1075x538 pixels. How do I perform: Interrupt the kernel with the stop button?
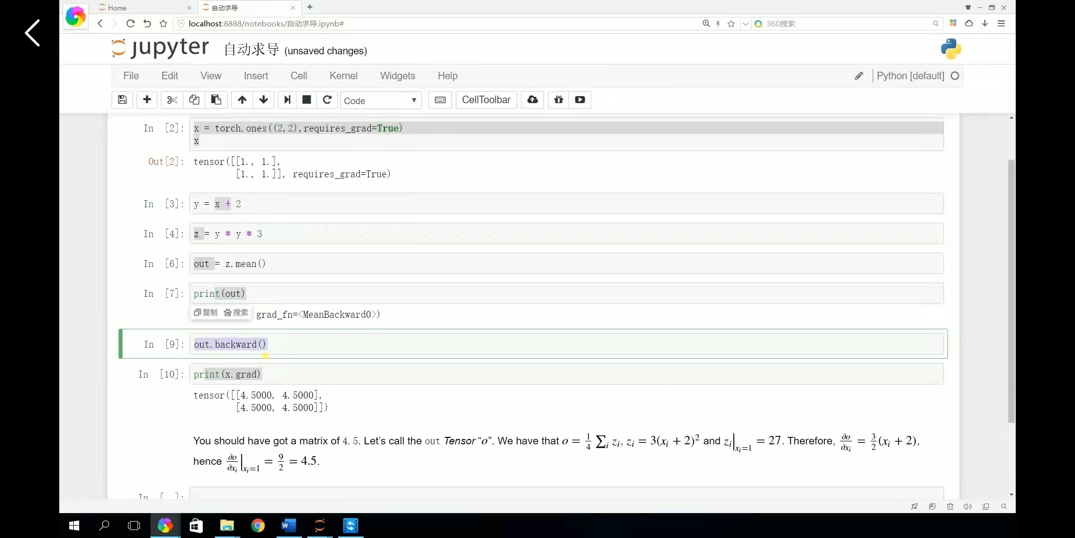click(x=307, y=100)
